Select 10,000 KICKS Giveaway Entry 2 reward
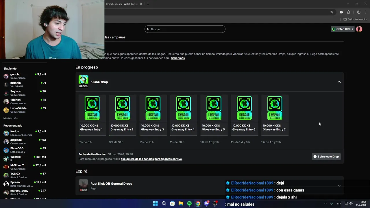This screenshot has height=208, width=370. click(x=123, y=115)
